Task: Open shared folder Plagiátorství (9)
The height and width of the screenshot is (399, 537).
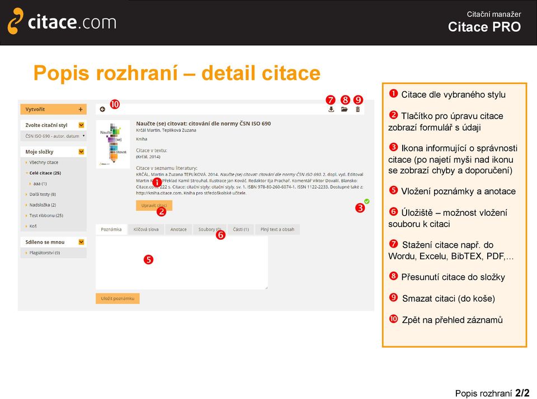Action: [45, 253]
